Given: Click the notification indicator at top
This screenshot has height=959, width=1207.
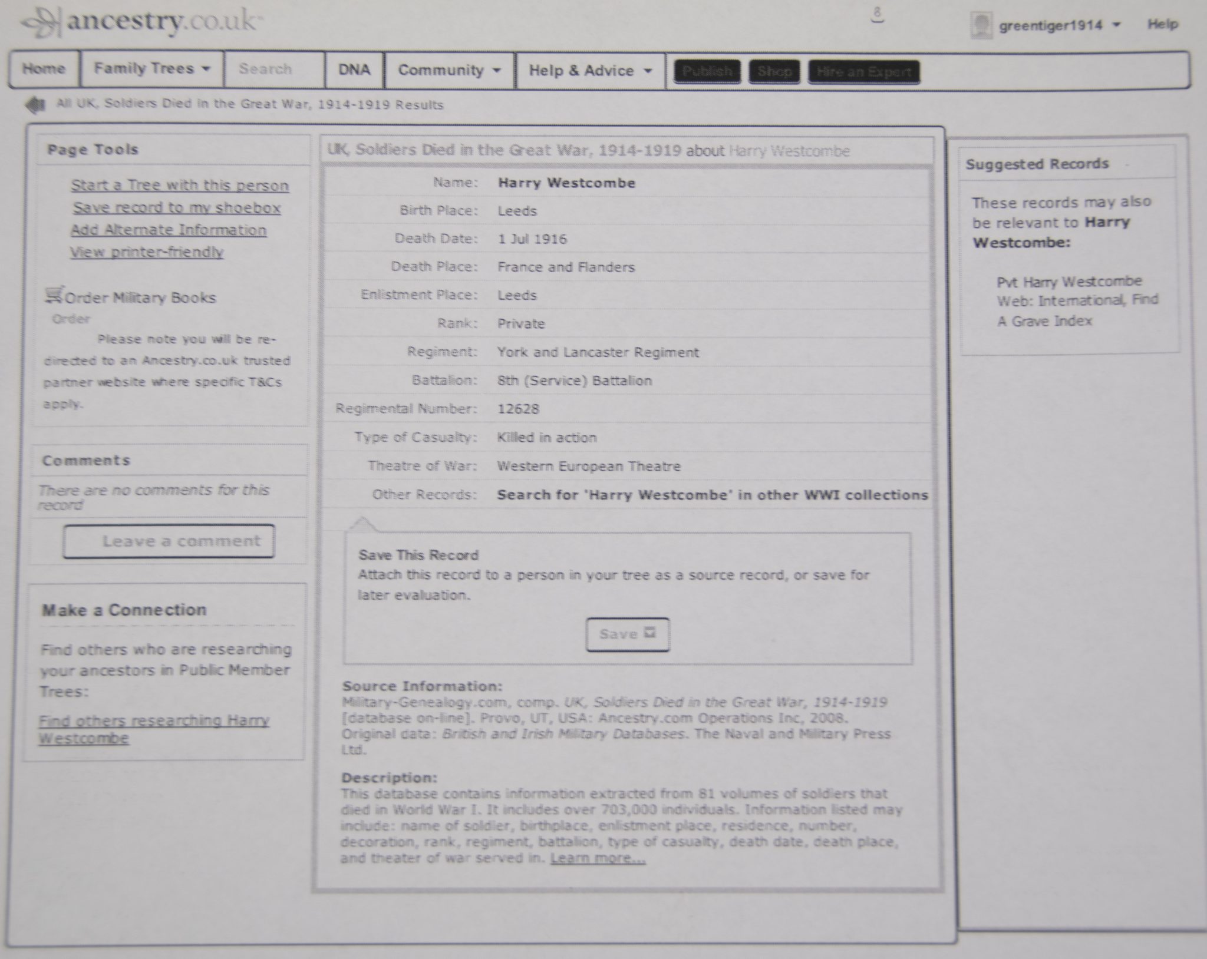Looking at the screenshot, I should (878, 15).
